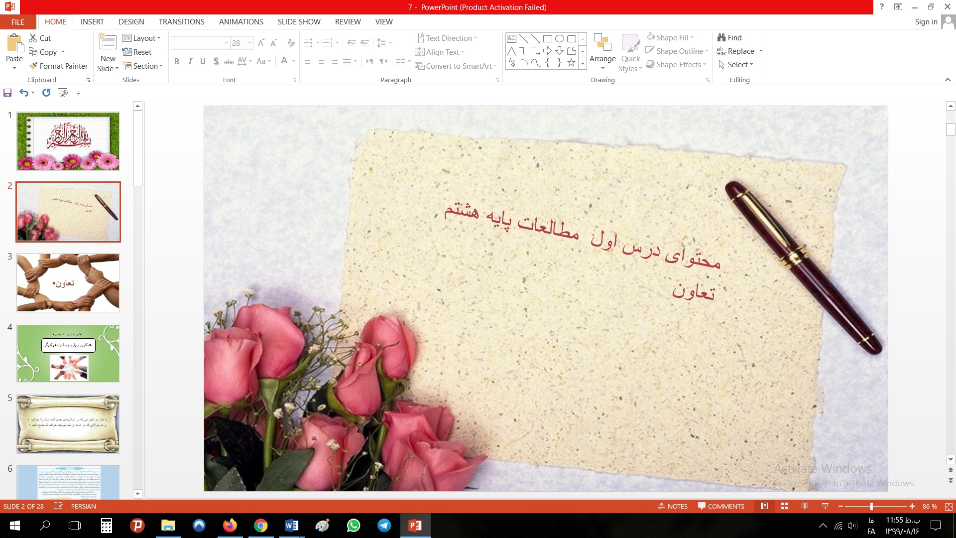Click Sign in link

(x=926, y=22)
